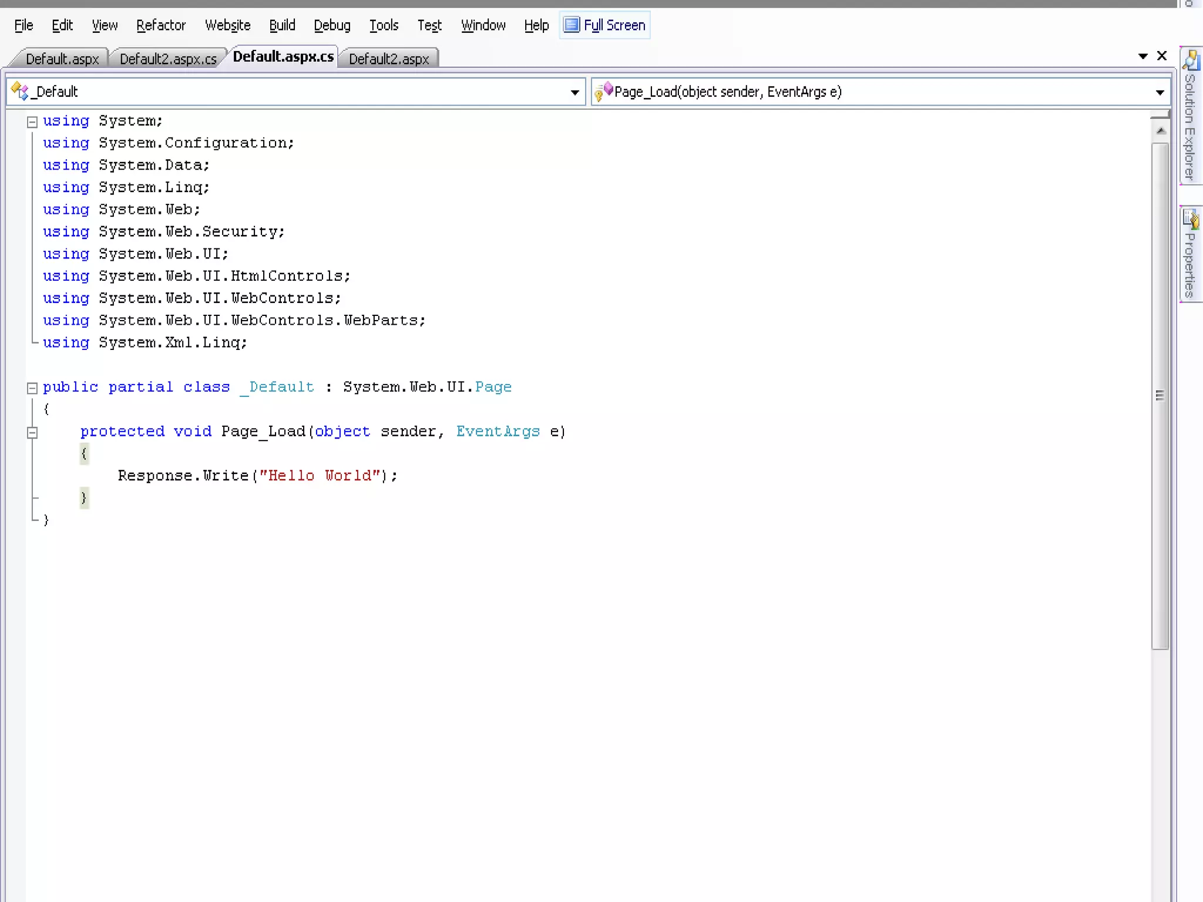
Task: Click the Full Screen toolbar icon
Action: point(572,25)
